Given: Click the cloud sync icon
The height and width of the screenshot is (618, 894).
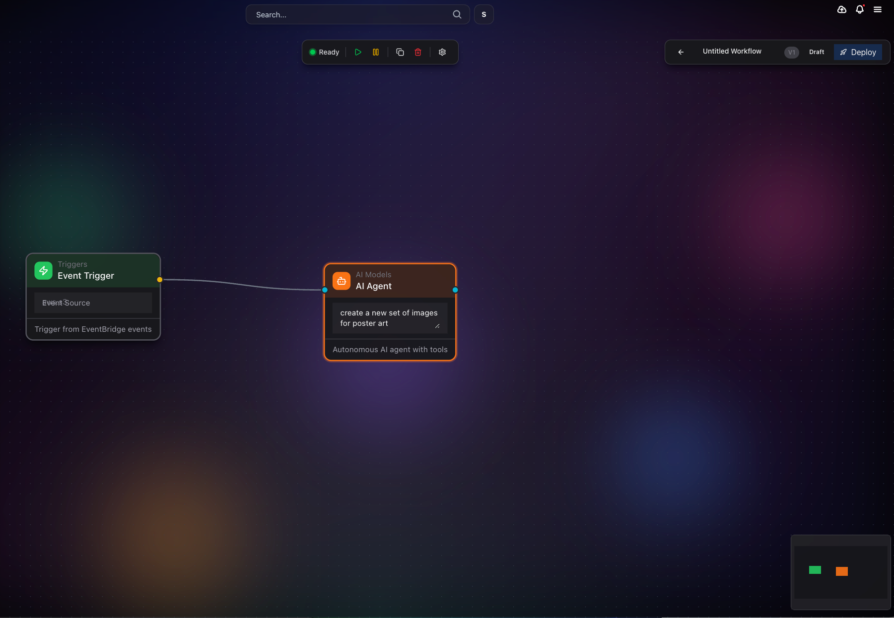Looking at the screenshot, I should [841, 9].
